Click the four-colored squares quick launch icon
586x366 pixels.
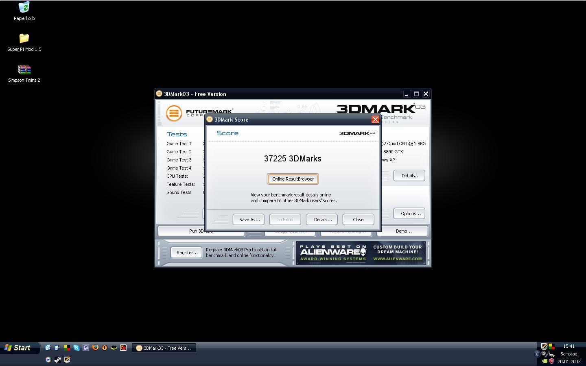(x=67, y=348)
